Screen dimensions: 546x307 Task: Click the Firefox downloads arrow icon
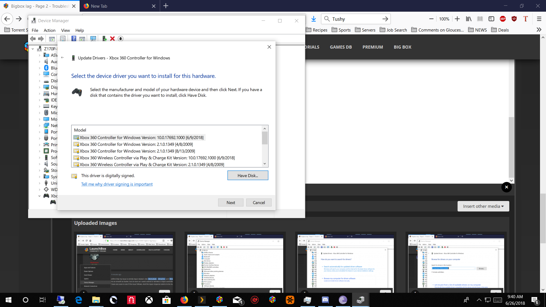(x=313, y=19)
